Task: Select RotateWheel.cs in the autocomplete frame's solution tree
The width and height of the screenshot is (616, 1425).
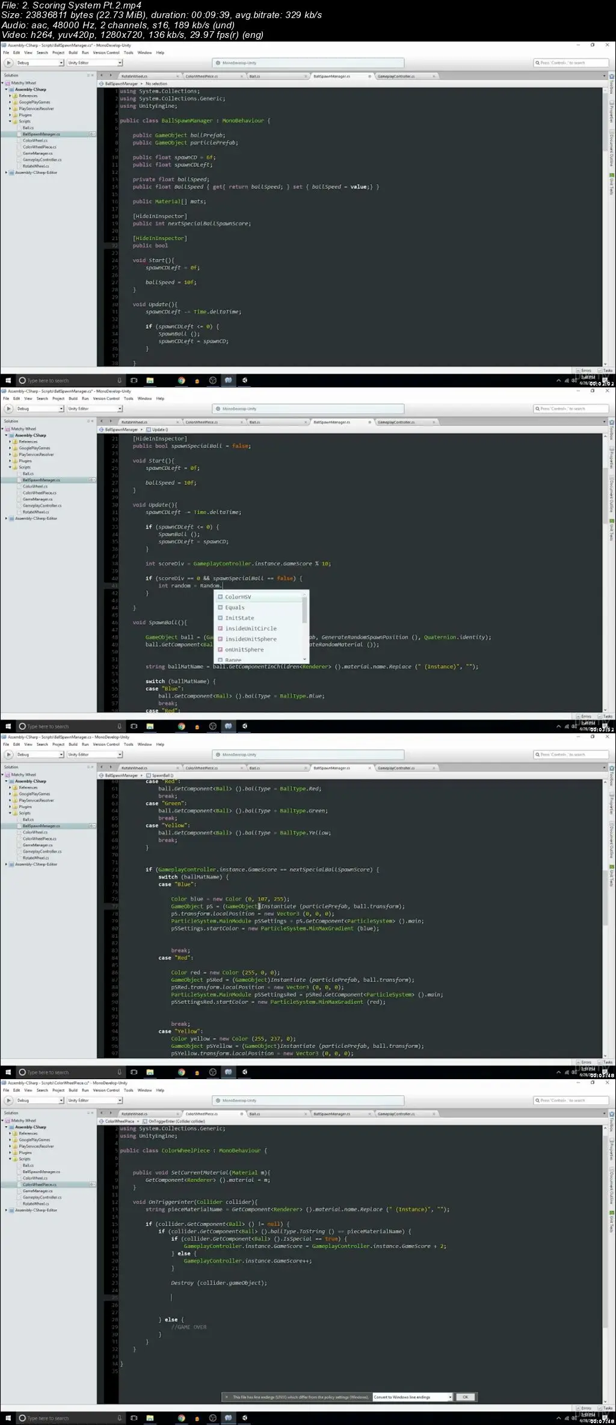Action: 35,512
